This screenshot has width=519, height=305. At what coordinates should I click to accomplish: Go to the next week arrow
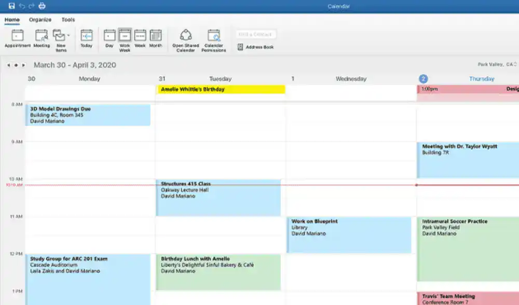tap(23, 65)
